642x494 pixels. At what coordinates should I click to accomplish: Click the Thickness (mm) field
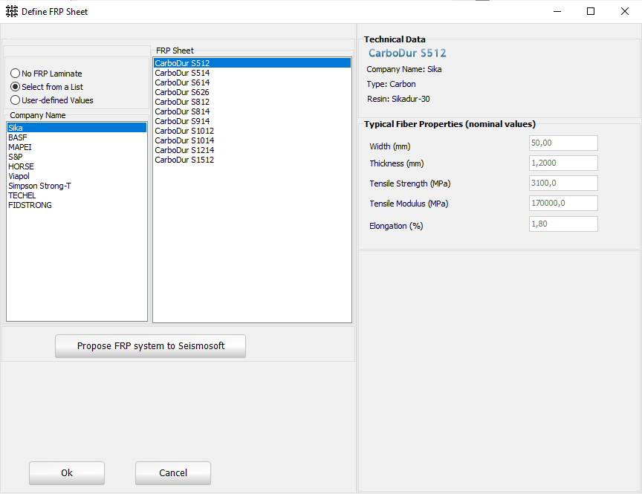(x=563, y=163)
